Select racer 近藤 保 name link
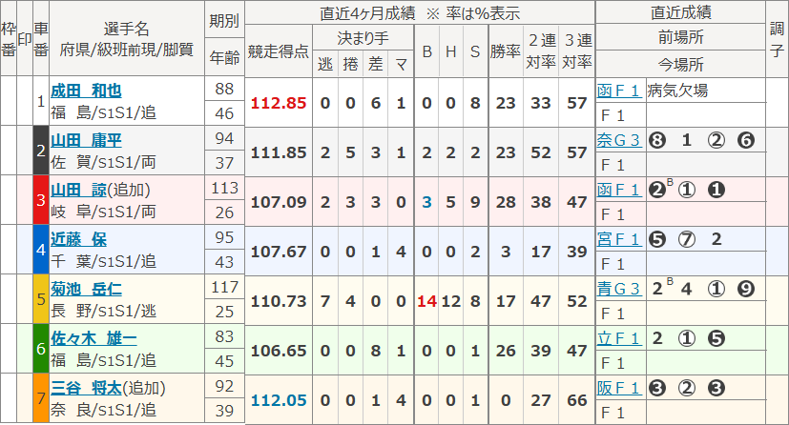Image resolution: width=789 pixels, height=425 pixels. (78, 239)
